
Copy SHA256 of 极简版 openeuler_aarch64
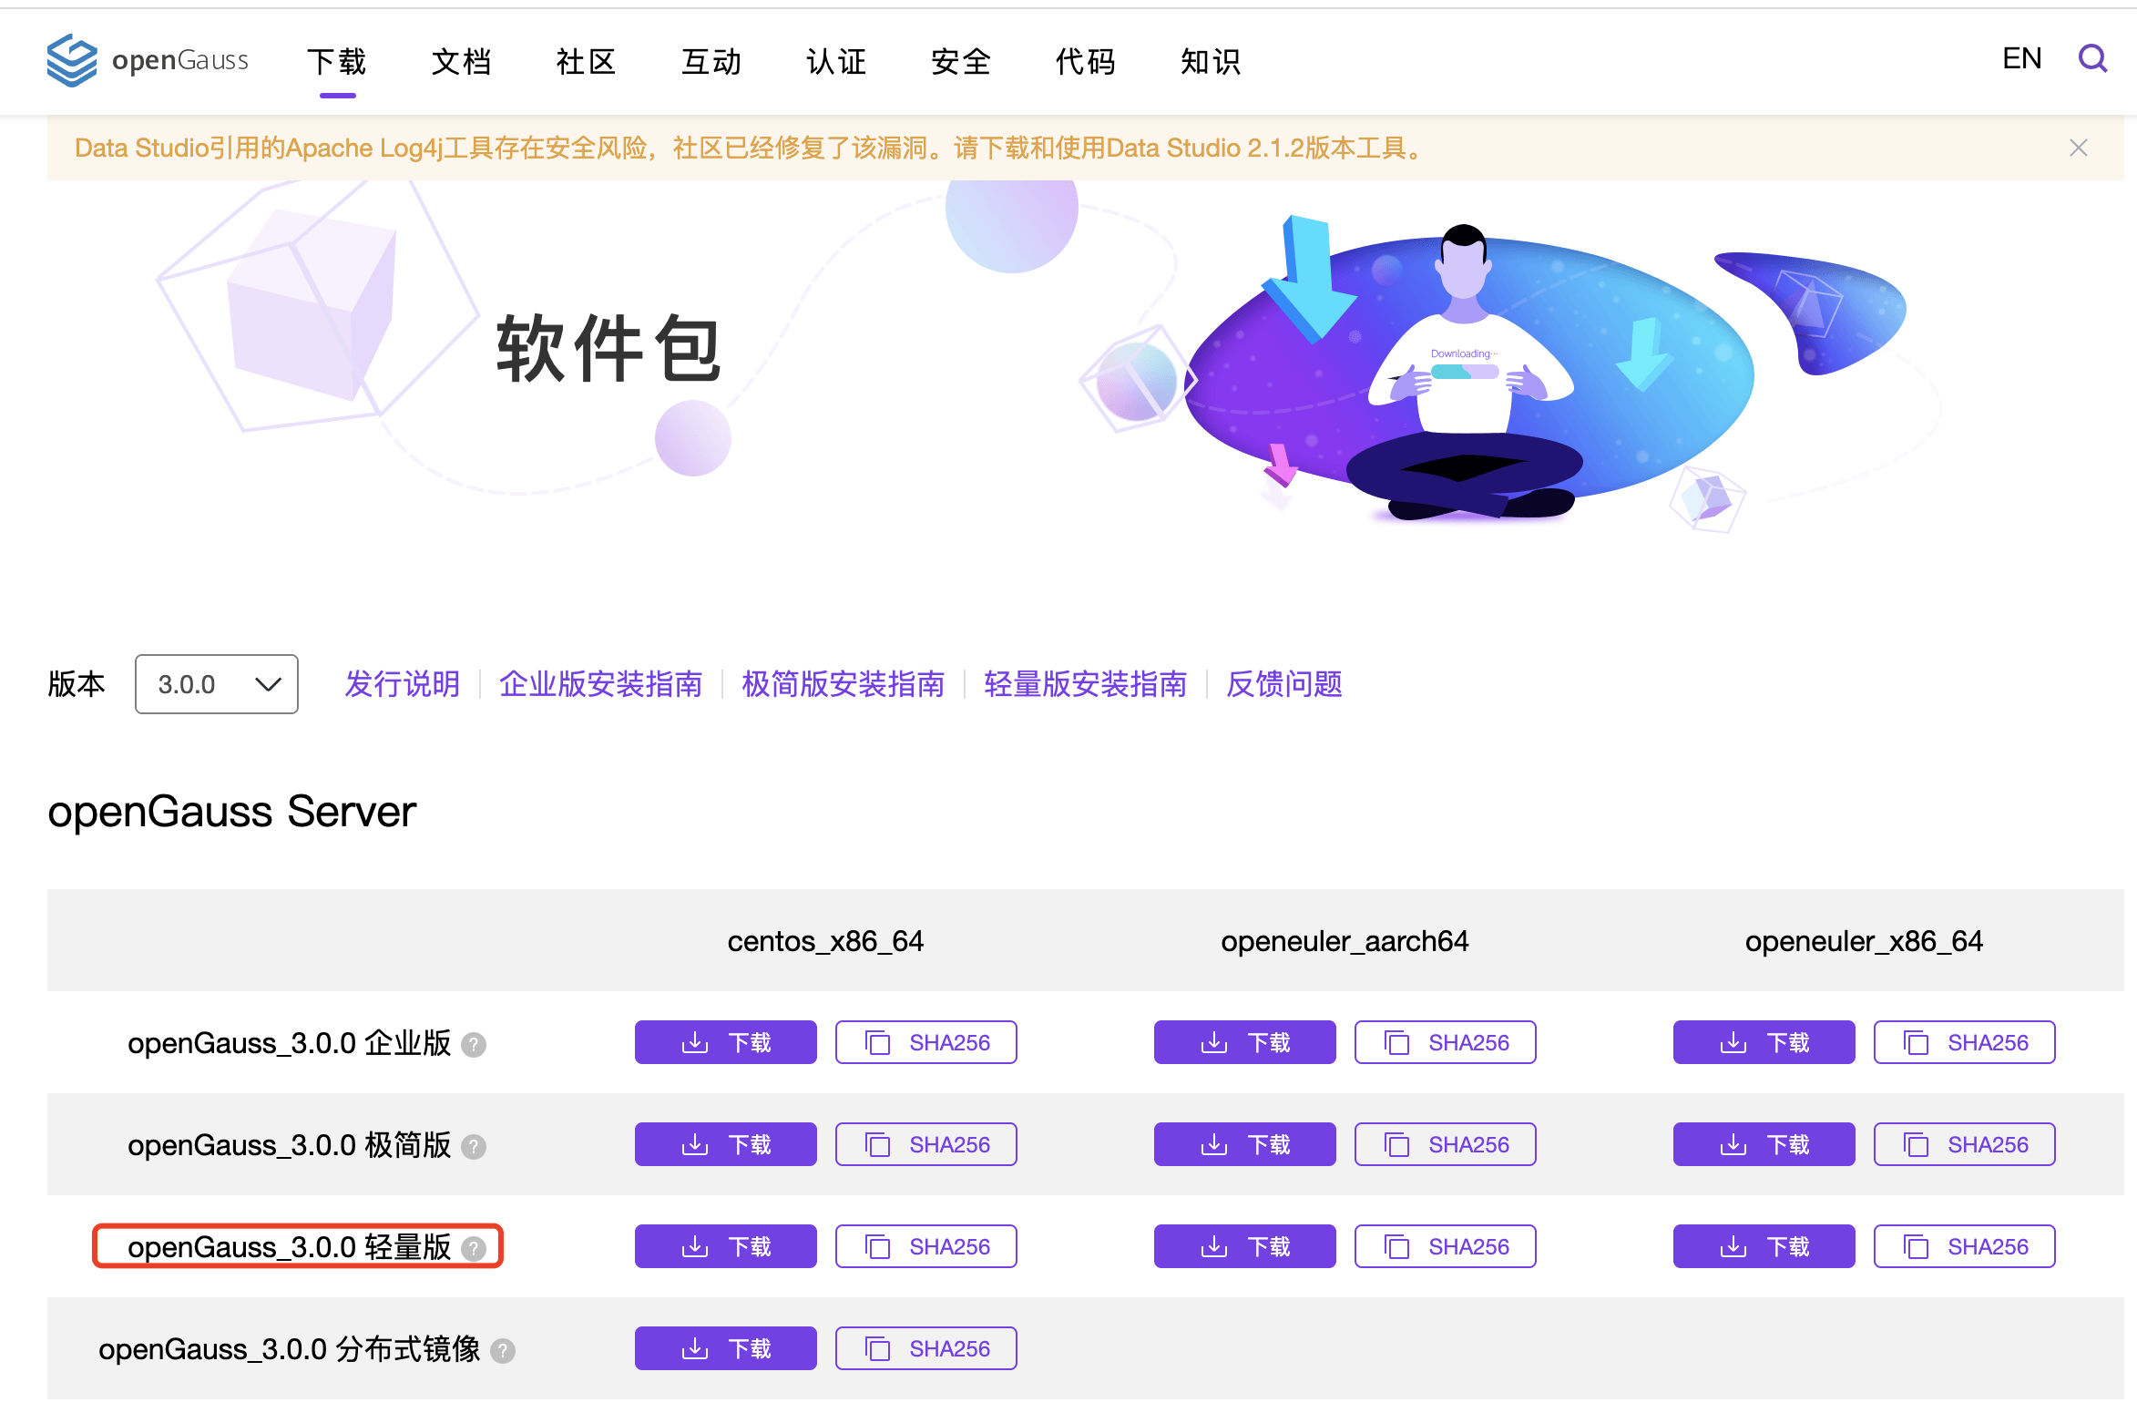(x=1446, y=1144)
